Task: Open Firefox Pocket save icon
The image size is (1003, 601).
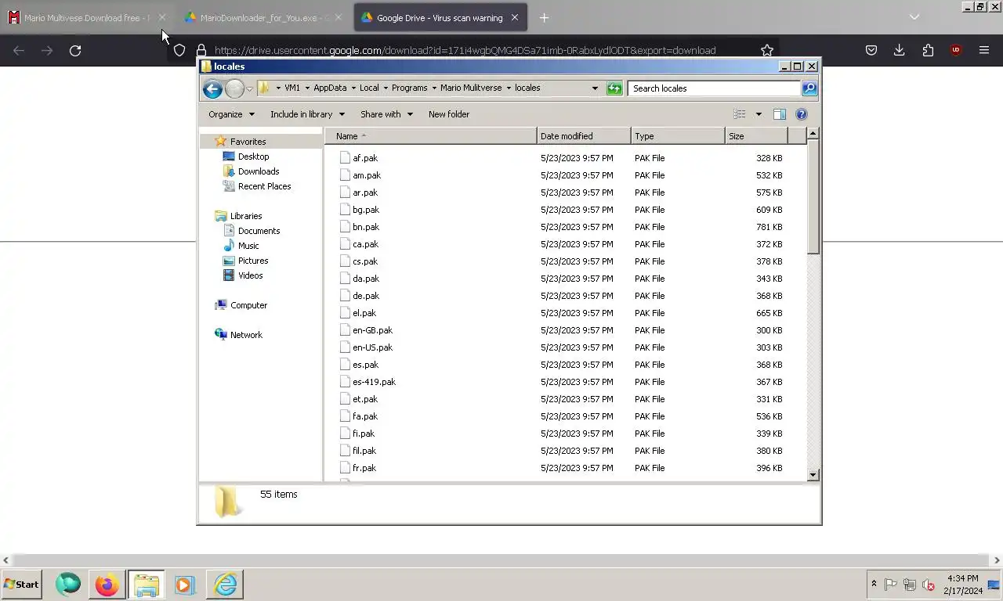Action: coord(871,50)
